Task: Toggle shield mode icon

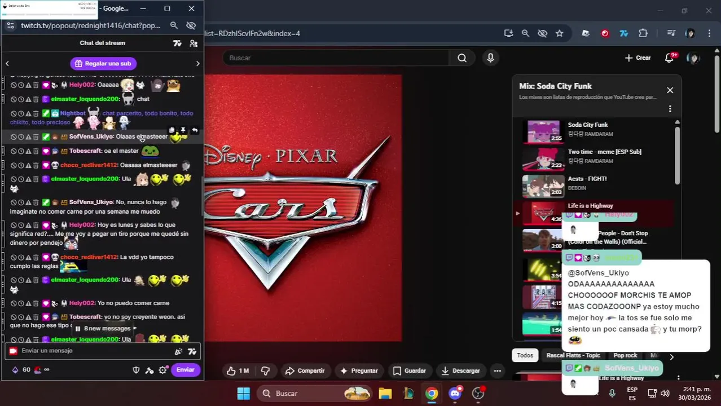Action: tap(136, 370)
